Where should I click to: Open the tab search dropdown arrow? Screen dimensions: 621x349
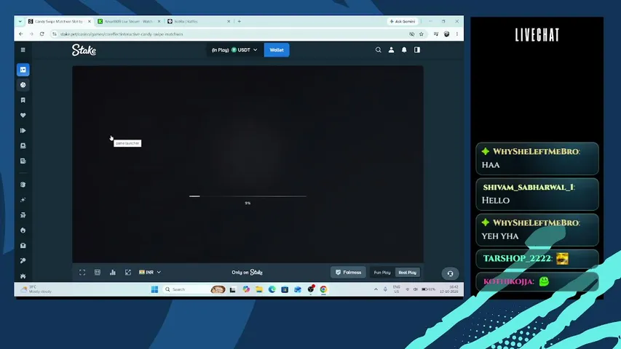[20, 21]
